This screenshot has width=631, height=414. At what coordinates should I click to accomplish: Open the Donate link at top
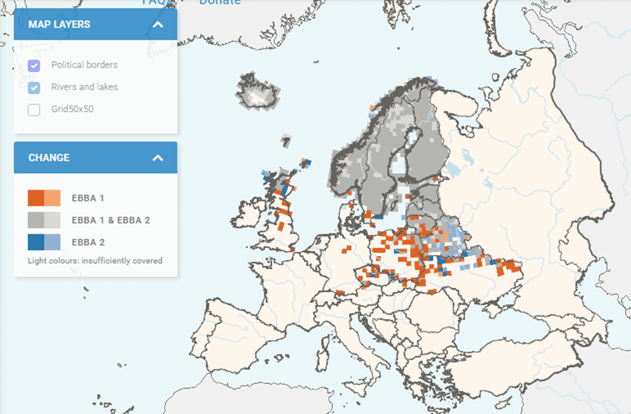click(220, 2)
